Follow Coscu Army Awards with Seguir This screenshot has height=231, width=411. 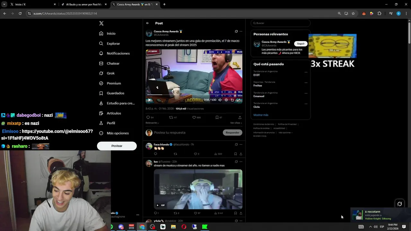301,44
